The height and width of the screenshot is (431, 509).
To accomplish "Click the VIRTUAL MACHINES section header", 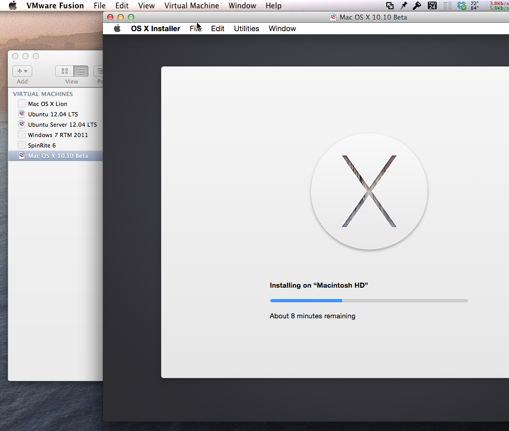I will 43,94.
